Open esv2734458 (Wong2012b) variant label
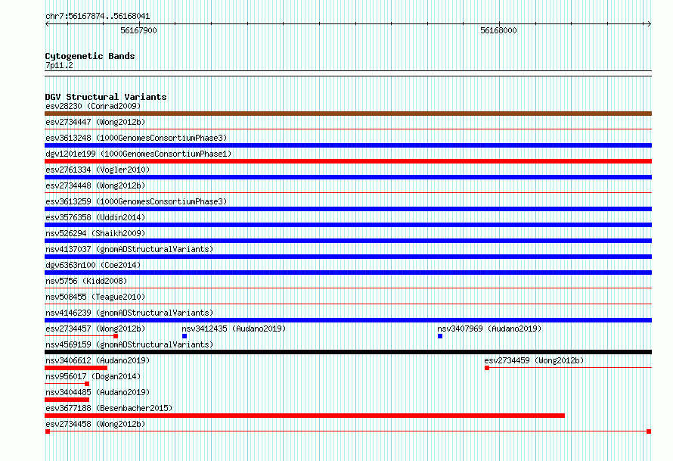The height and width of the screenshot is (461, 673). (x=95, y=424)
